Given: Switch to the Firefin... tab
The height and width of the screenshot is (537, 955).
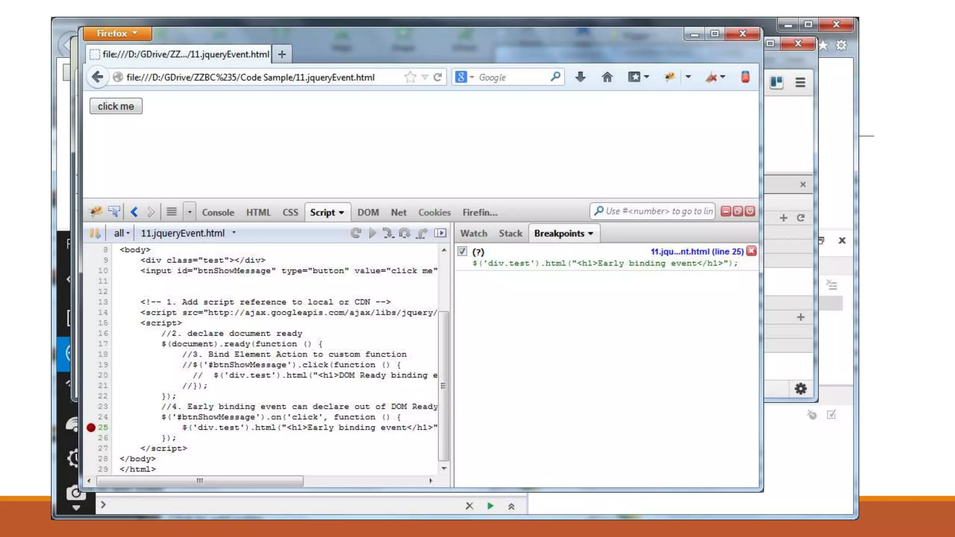Looking at the screenshot, I should 480,212.
